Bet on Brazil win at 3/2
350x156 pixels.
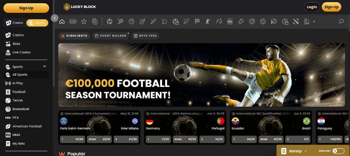298,139
